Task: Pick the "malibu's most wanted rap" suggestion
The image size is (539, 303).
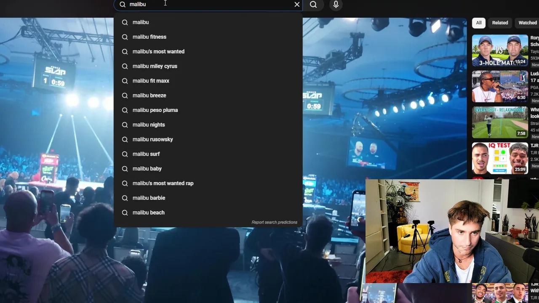Action: 208,183
